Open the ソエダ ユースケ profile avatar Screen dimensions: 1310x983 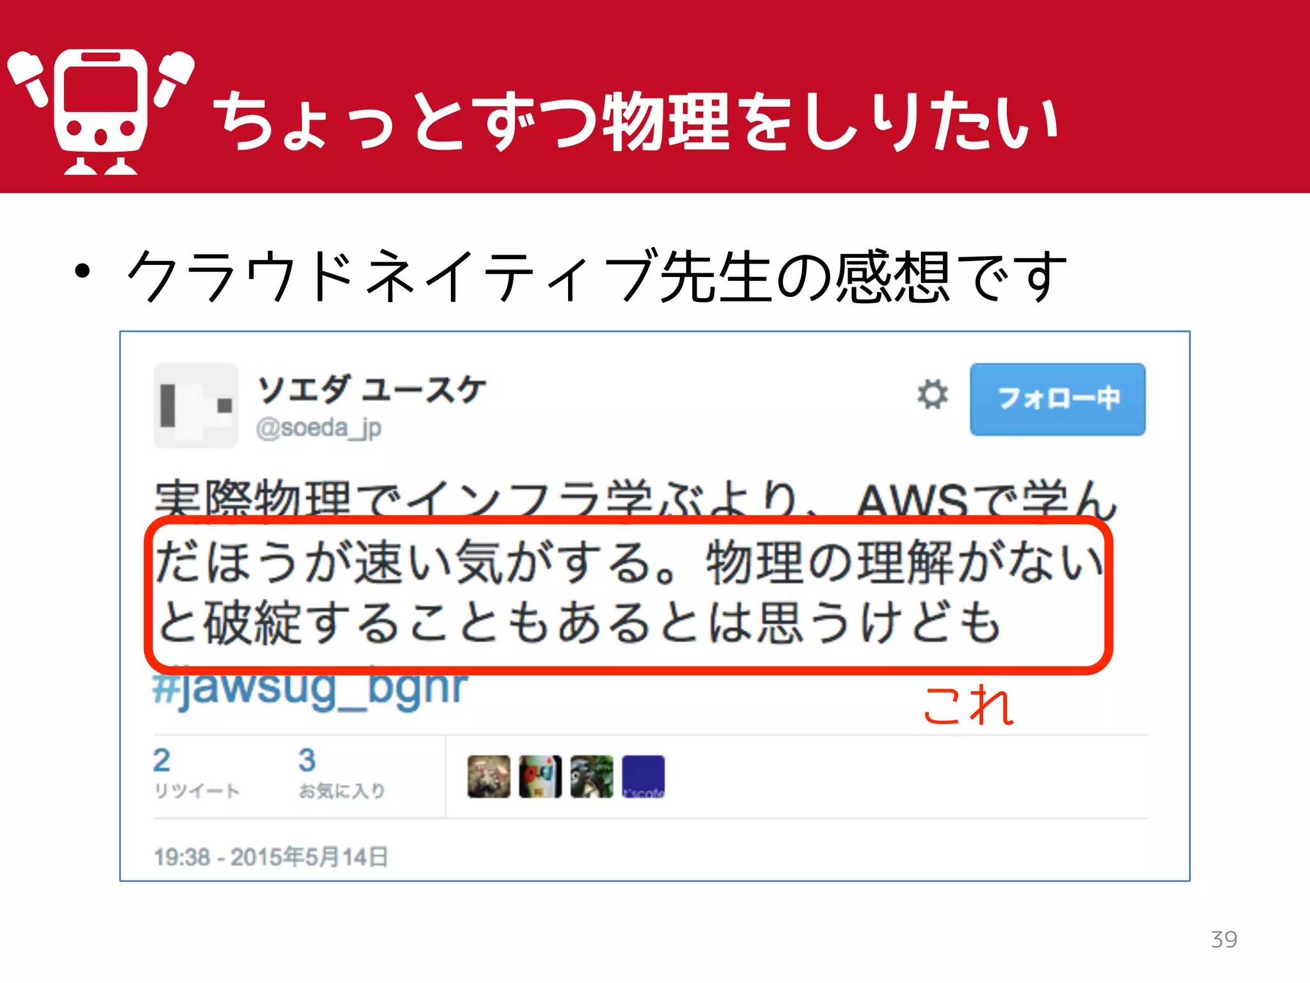196,405
